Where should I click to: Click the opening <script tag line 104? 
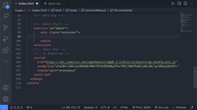(40, 58)
